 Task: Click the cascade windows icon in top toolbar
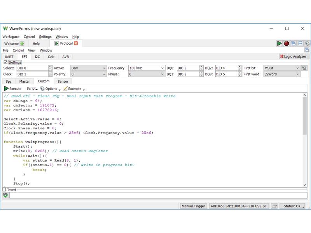293,43
